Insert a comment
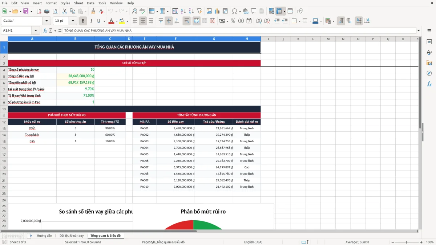This screenshot has height=245, width=436. (254, 11)
